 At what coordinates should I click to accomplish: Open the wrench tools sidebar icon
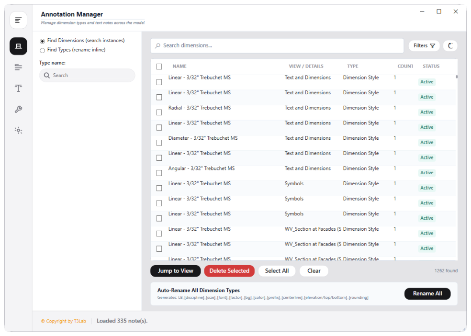click(x=18, y=109)
